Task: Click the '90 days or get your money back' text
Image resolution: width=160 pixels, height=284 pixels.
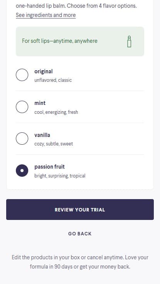Action: tap(92, 267)
